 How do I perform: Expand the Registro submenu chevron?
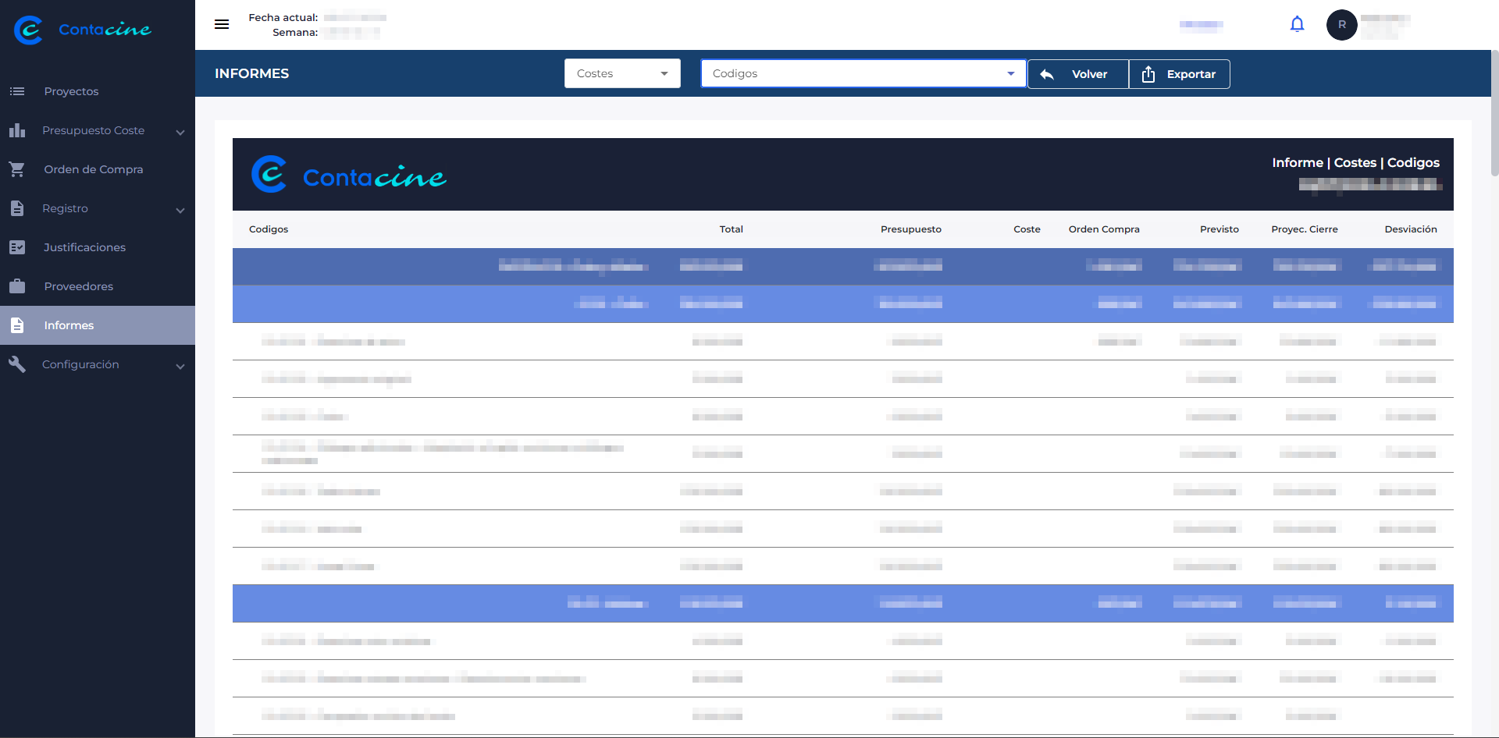click(180, 210)
